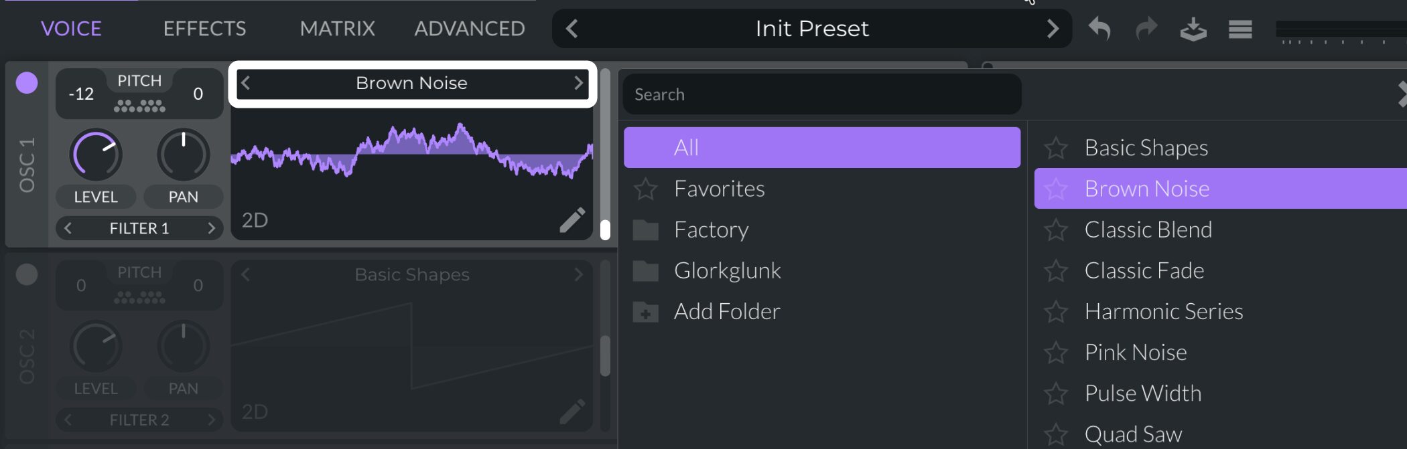1407x449 pixels.
Task: Select previous FILTER 1 routing arrow
Action: 68,228
